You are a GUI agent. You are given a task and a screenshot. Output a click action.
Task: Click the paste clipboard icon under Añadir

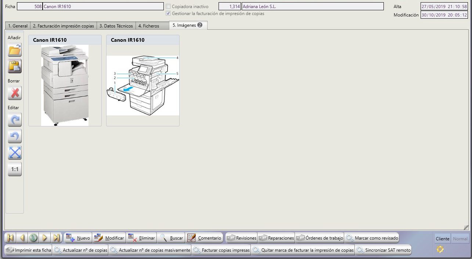[x=15, y=66]
